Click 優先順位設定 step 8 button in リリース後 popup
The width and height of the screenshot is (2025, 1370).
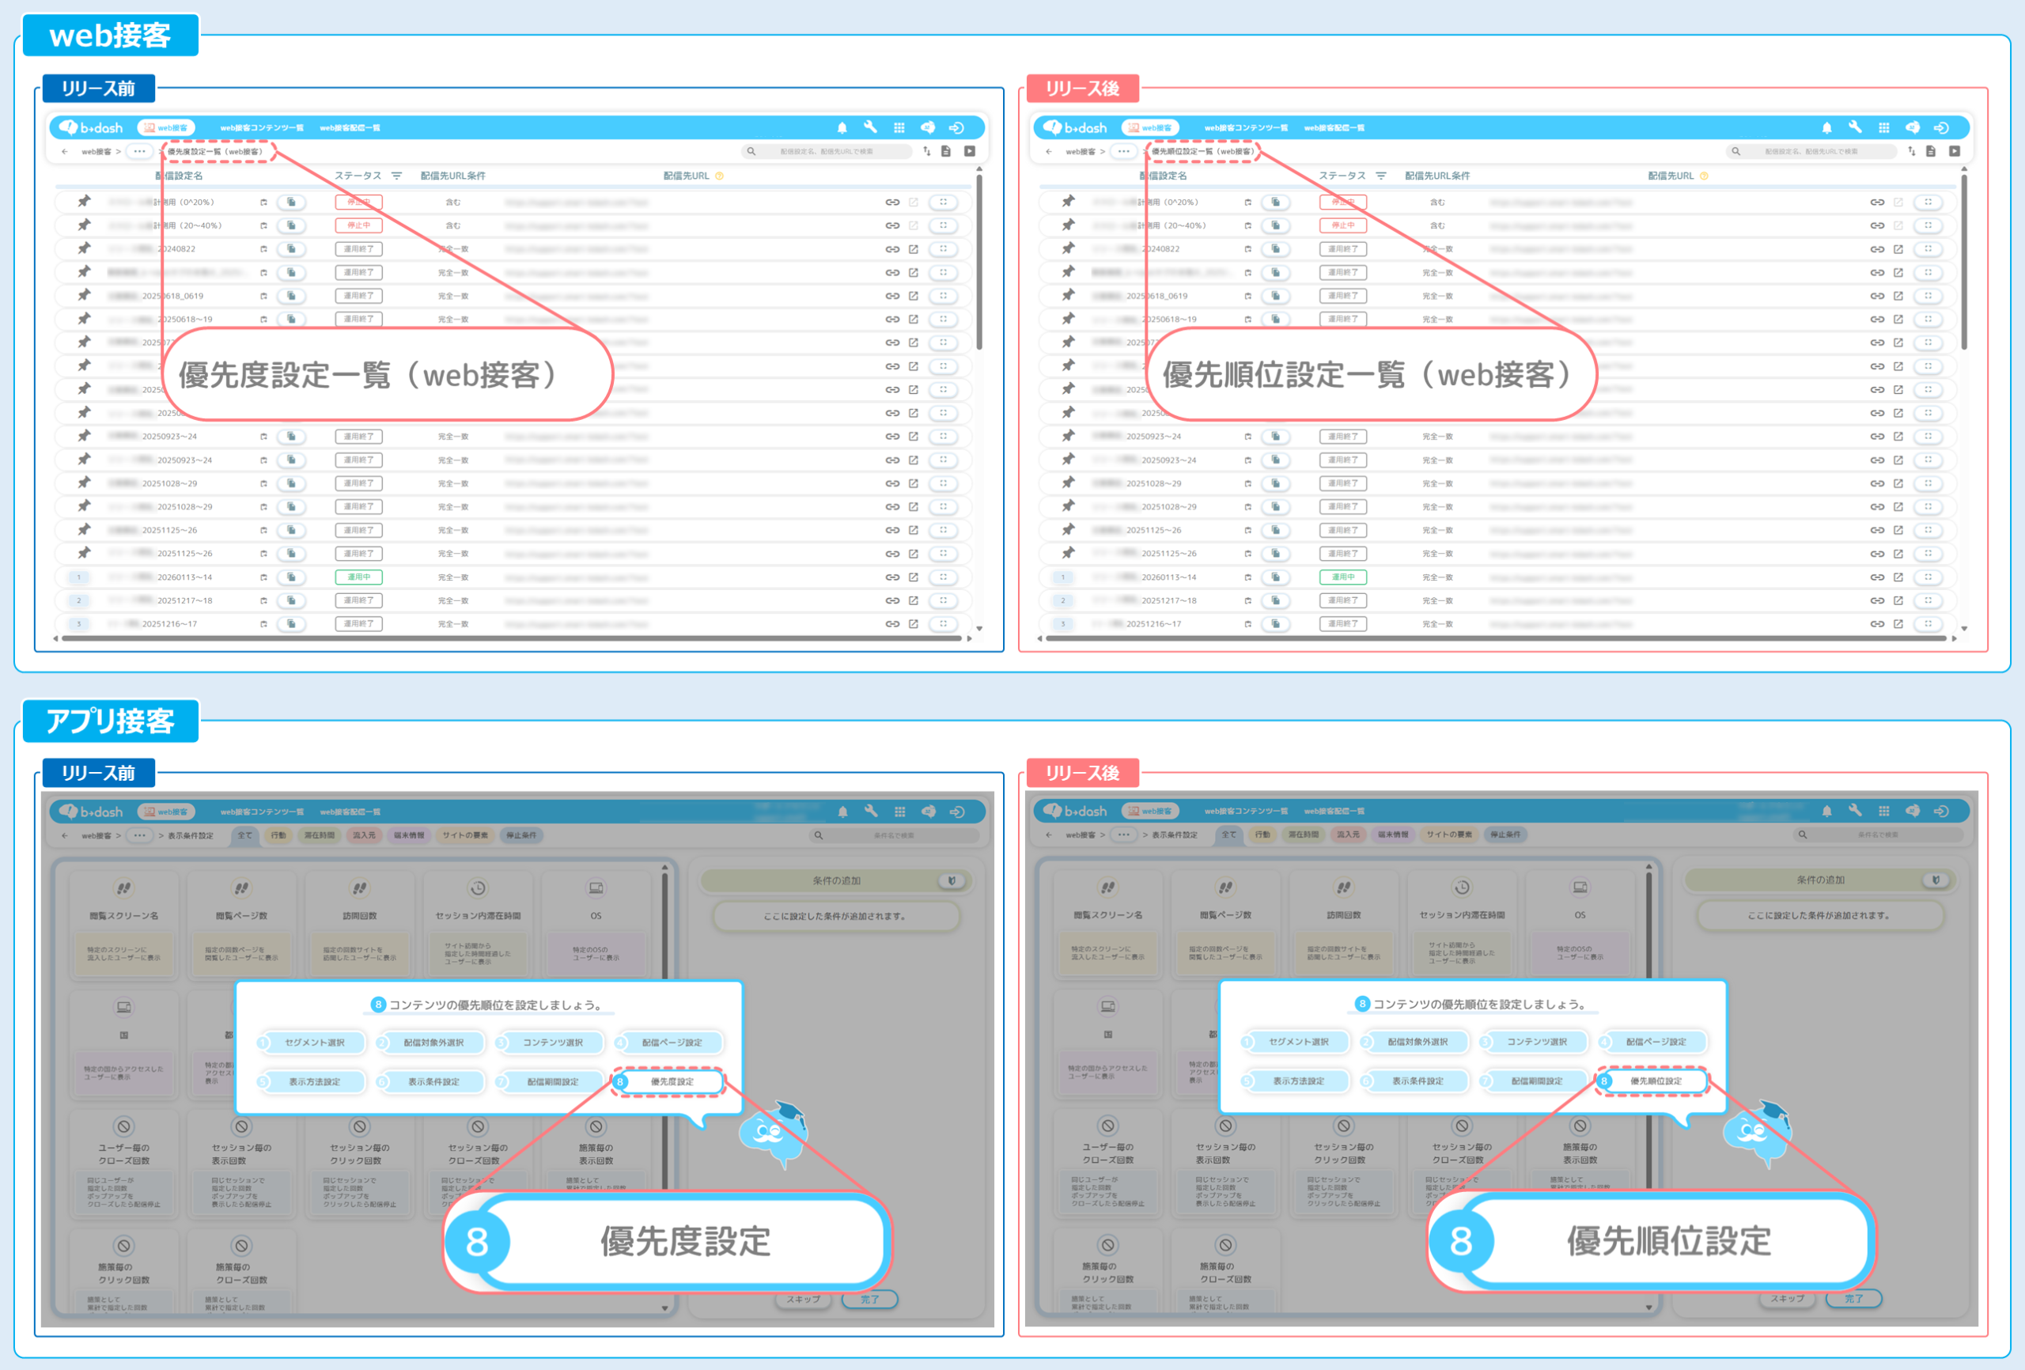[1655, 1080]
